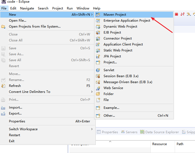Select Export... in the File menu

(x=47, y=113)
